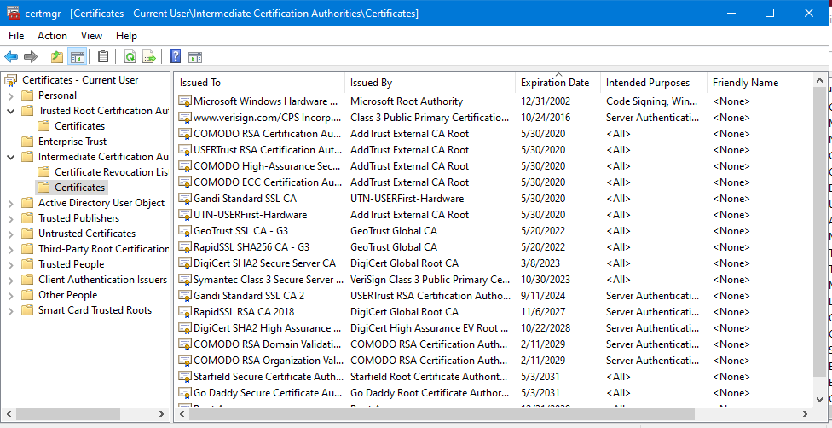Viewport: 832px width, 428px height.
Task: Open the View menu
Action: click(x=91, y=36)
